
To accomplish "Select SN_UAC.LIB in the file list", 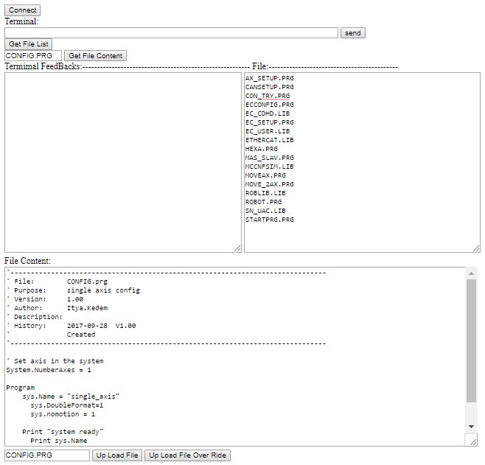I will [x=265, y=211].
